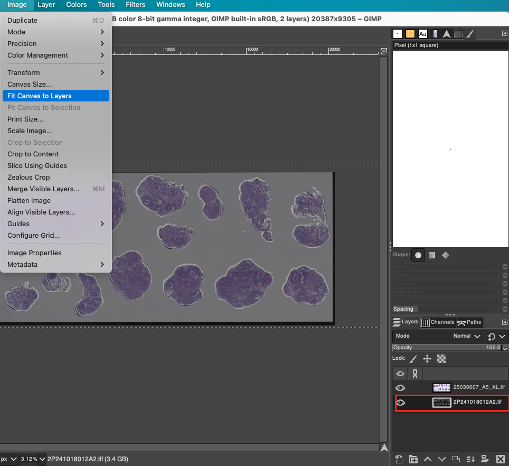Viewport: 509px width, 466px height.
Task: Click the 25030607_A5_XL.tif layer thumbnail
Action: (441, 387)
